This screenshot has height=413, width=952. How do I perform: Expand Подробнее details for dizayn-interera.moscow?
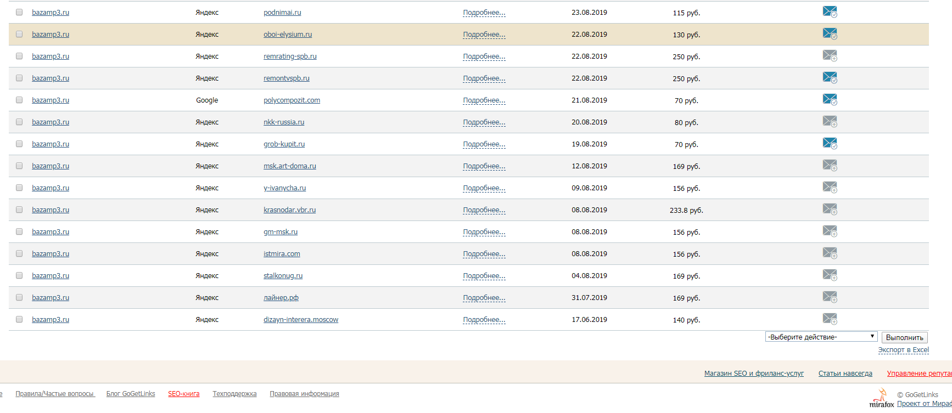pos(484,320)
